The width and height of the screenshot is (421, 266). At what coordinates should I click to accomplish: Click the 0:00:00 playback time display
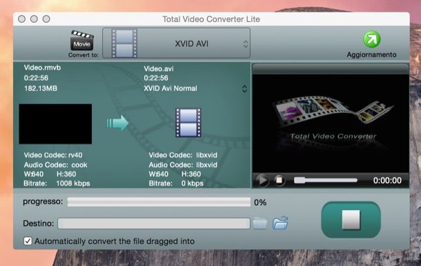[x=387, y=181]
